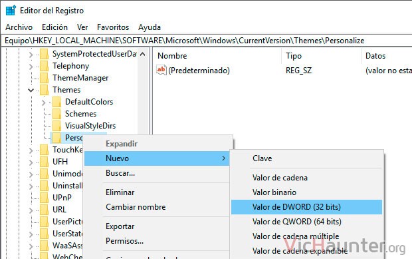Click the ThemeManager folder icon

[44, 78]
